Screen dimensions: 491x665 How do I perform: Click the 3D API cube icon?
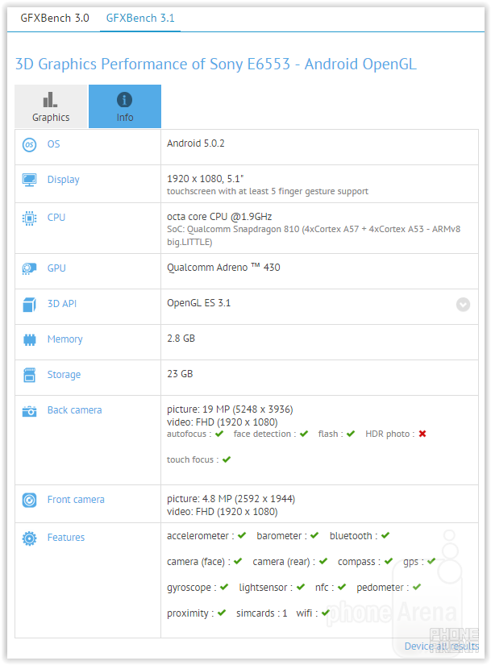point(29,305)
